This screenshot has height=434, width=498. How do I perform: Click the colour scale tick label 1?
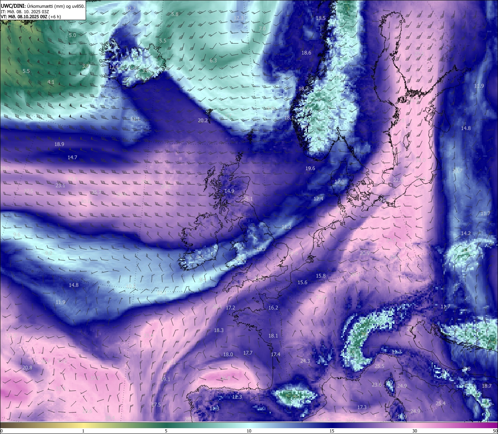[x=83, y=431]
